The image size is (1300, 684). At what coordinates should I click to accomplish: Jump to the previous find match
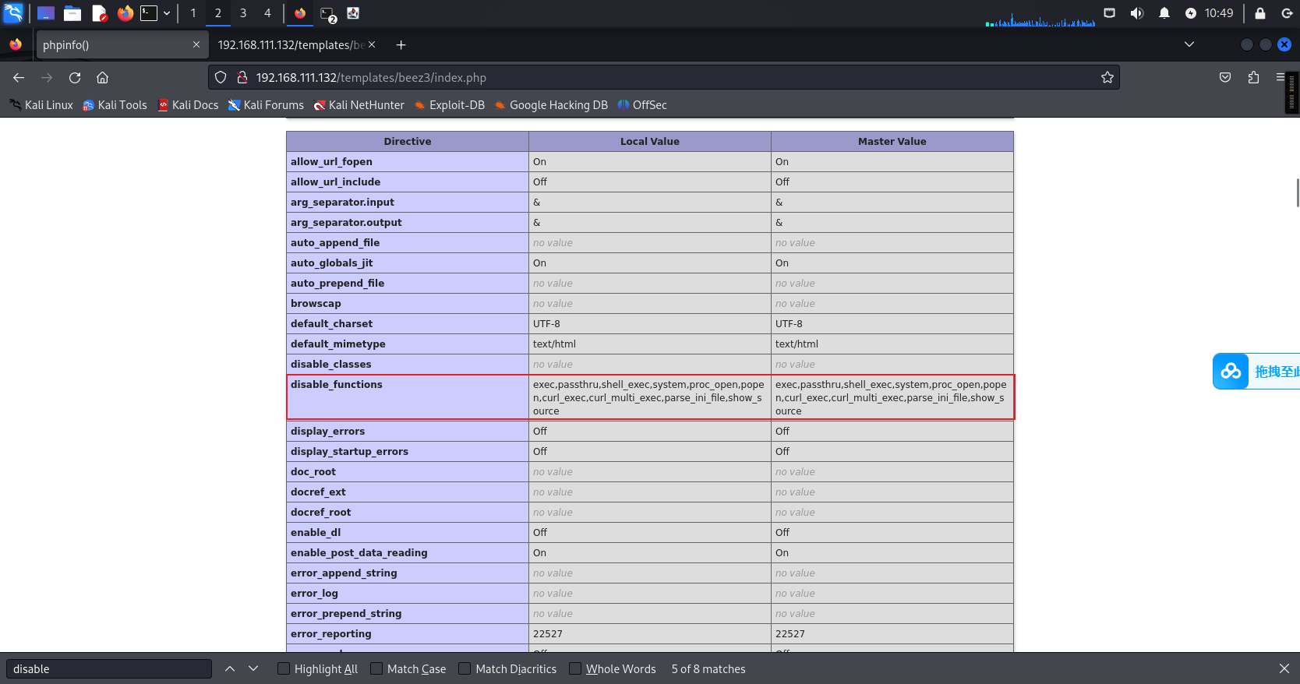click(x=230, y=668)
